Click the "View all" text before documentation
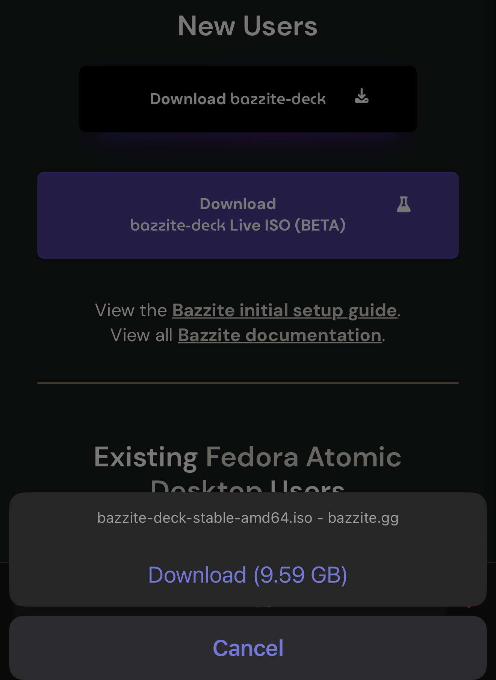The width and height of the screenshot is (496, 680). click(141, 335)
